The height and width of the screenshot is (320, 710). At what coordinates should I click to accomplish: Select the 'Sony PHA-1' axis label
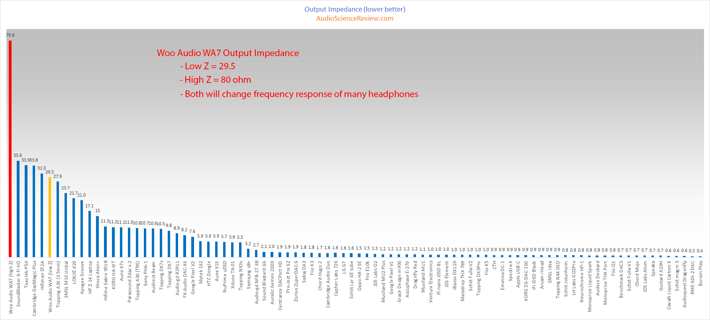(x=145, y=273)
